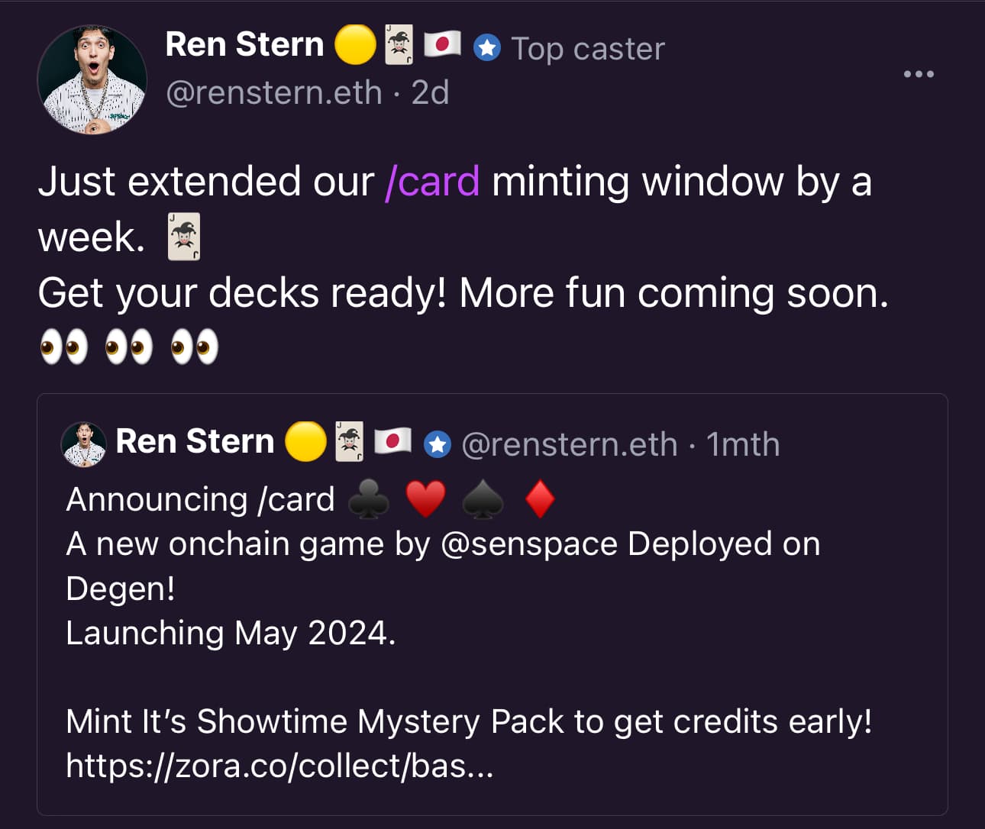Click the black club suit emoji
This screenshot has width=985, height=829.
368,500
